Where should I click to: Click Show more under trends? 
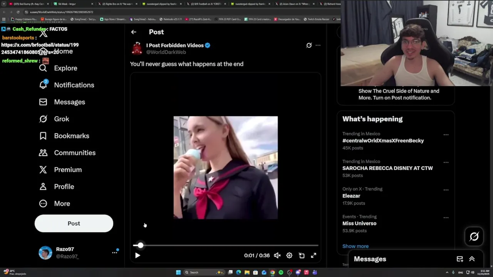(x=355, y=246)
